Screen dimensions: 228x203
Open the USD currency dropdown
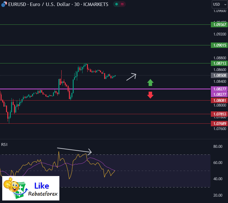point(219,4)
